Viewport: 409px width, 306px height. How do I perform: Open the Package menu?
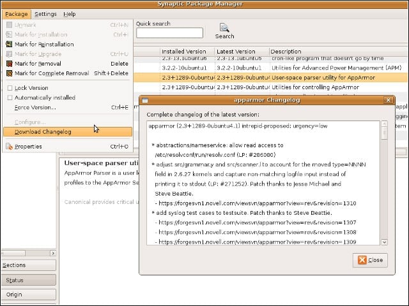[17, 14]
